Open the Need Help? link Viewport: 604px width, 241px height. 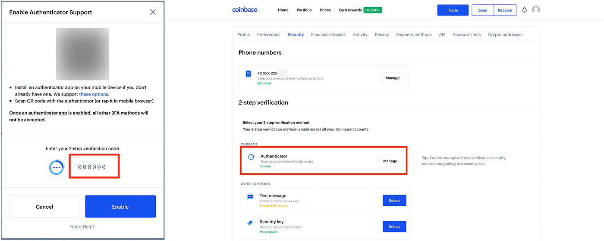[82, 227]
